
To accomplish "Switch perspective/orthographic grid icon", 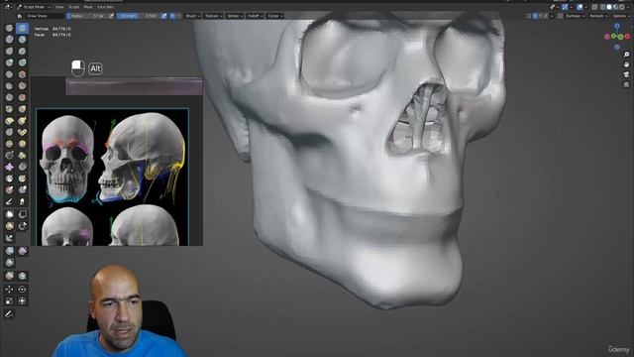I will [x=626, y=84].
